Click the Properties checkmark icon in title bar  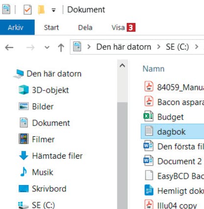(27, 10)
